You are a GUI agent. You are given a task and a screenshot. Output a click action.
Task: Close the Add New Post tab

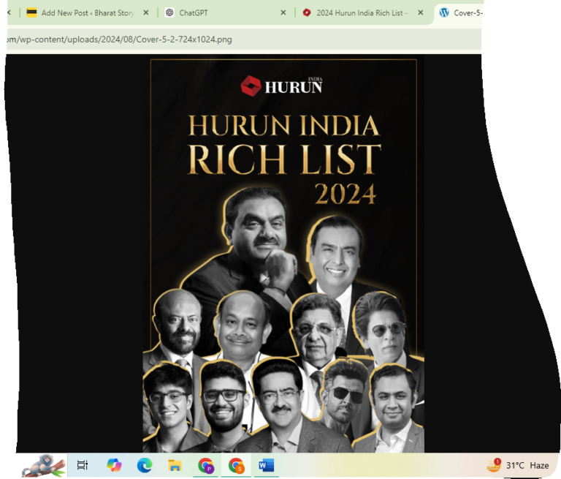(146, 13)
